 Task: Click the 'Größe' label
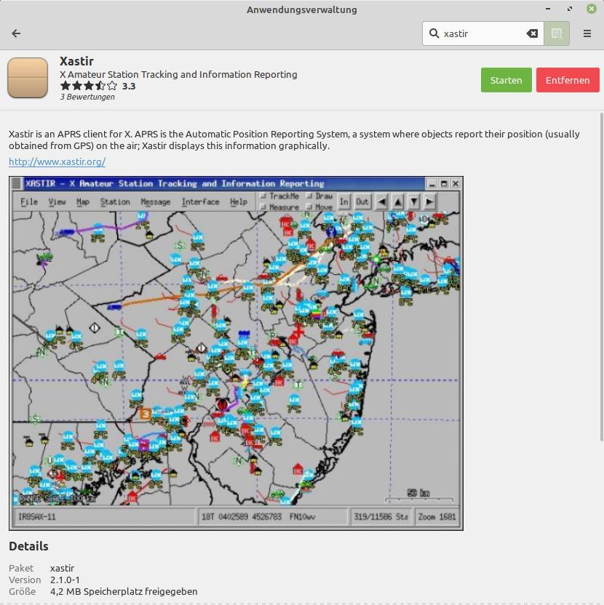pyautogui.click(x=22, y=591)
